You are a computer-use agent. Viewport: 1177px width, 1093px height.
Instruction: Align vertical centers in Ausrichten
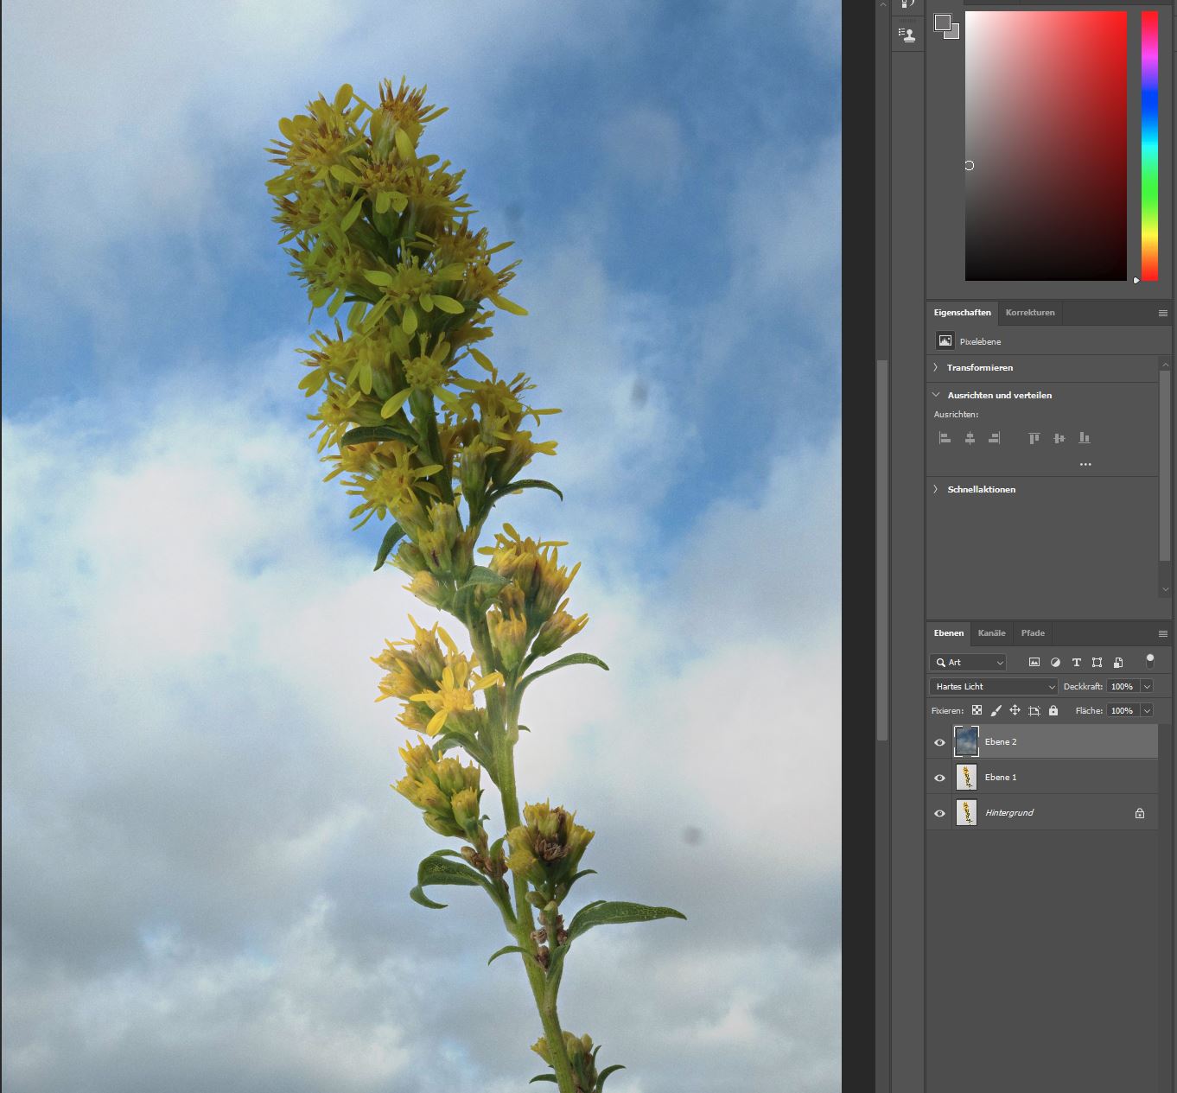click(1059, 438)
